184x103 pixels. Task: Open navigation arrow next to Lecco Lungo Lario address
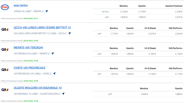click(x=70, y=33)
